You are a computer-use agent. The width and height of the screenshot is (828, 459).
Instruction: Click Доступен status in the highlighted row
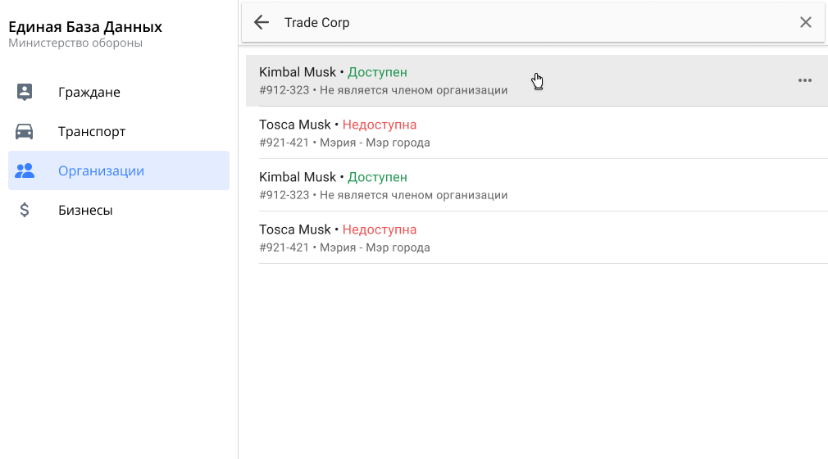tap(377, 72)
